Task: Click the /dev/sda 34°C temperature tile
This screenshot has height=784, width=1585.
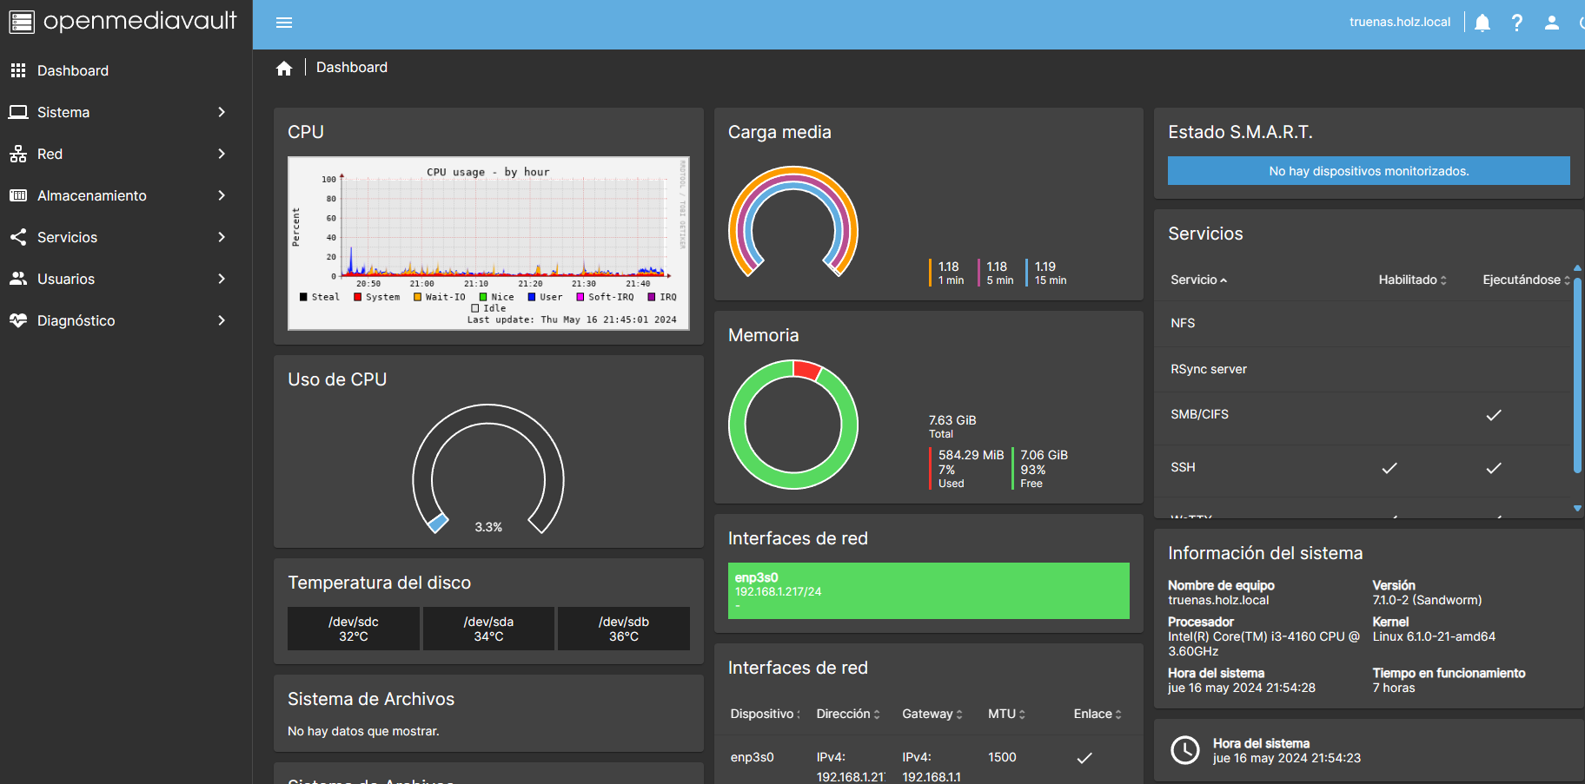Action: click(x=488, y=629)
